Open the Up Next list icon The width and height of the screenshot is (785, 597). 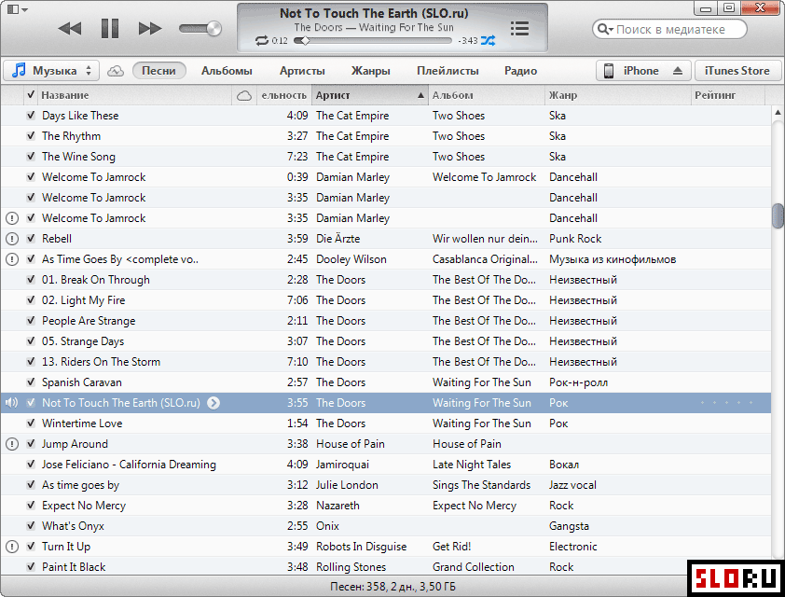tap(519, 28)
